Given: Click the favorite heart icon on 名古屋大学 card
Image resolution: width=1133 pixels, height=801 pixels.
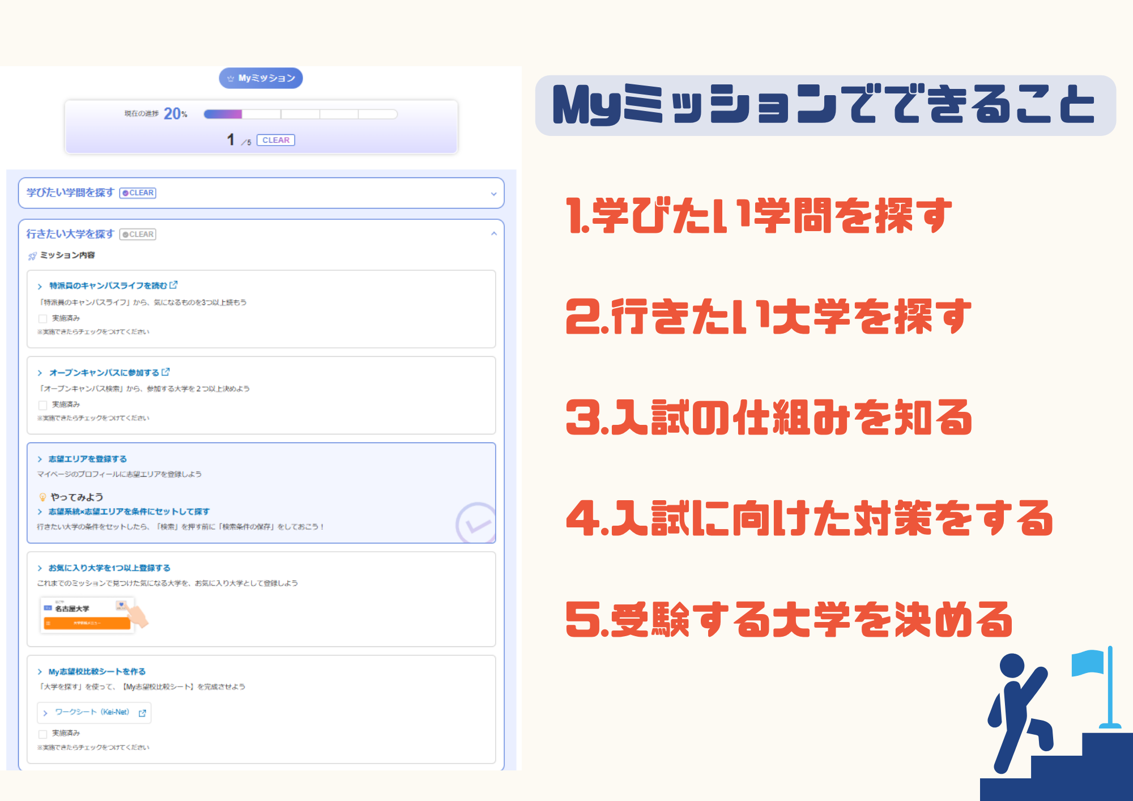Looking at the screenshot, I should 121,605.
